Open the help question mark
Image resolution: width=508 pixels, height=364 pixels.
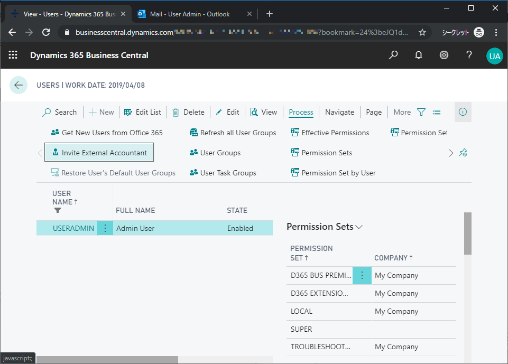point(469,55)
